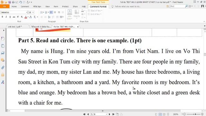Screen dimensions: 206x116
Task: Toggle strikethrough formatting
Action: click(14, 17)
